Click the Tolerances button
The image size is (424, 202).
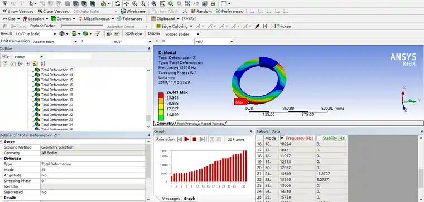(130, 19)
